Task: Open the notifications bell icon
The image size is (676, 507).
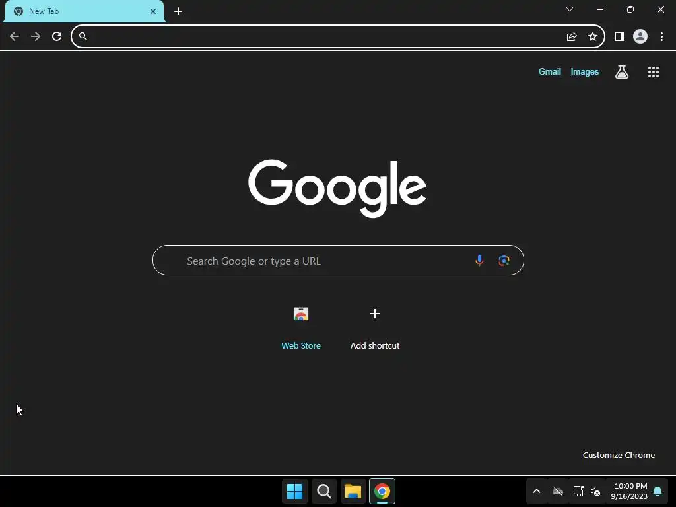Action: point(658,491)
